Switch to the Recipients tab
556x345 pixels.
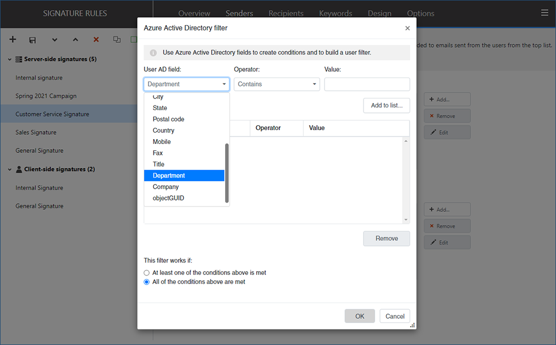pos(286,13)
